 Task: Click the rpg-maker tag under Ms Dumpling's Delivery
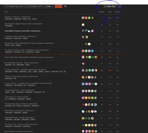click(8, 65)
